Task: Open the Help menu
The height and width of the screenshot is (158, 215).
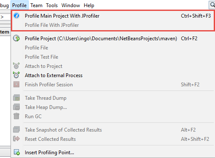Action: (x=89, y=5)
